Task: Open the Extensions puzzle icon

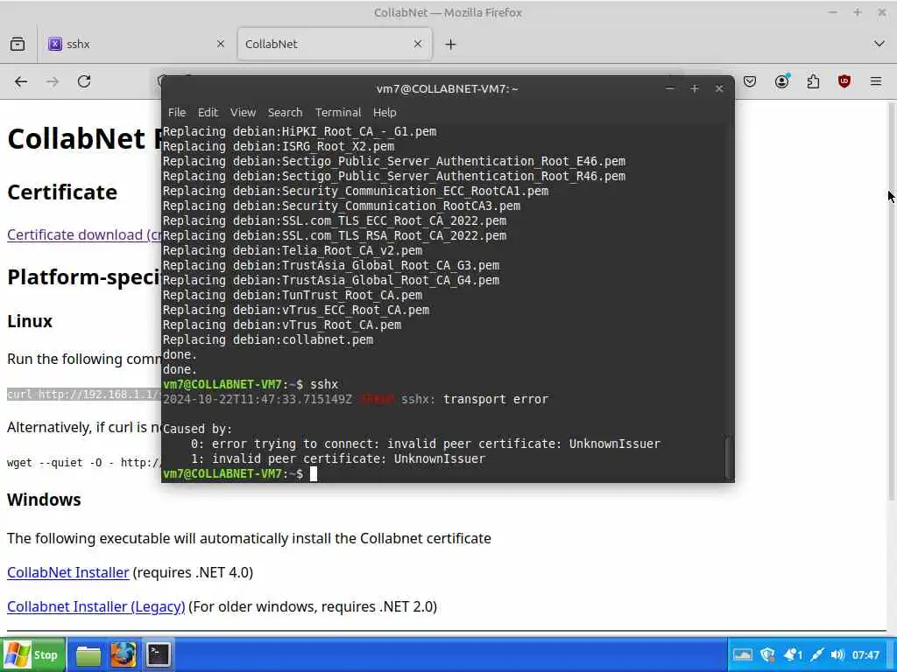Action: coord(813,81)
